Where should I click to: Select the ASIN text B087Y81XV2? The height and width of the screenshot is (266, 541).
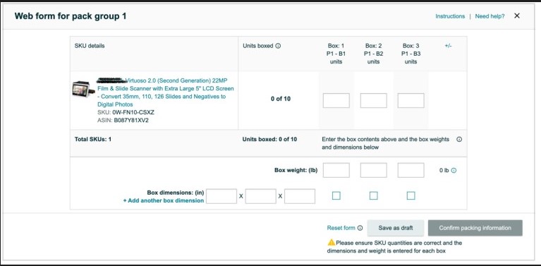[131, 121]
